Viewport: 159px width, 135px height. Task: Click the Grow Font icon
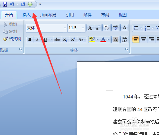[x=90, y=28]
